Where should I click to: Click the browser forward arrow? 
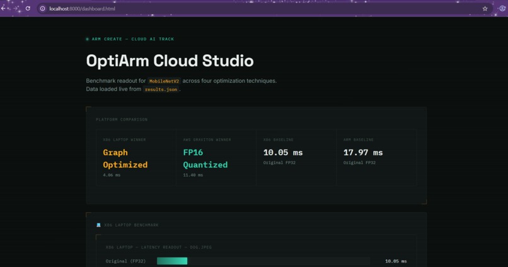point(15,8)
